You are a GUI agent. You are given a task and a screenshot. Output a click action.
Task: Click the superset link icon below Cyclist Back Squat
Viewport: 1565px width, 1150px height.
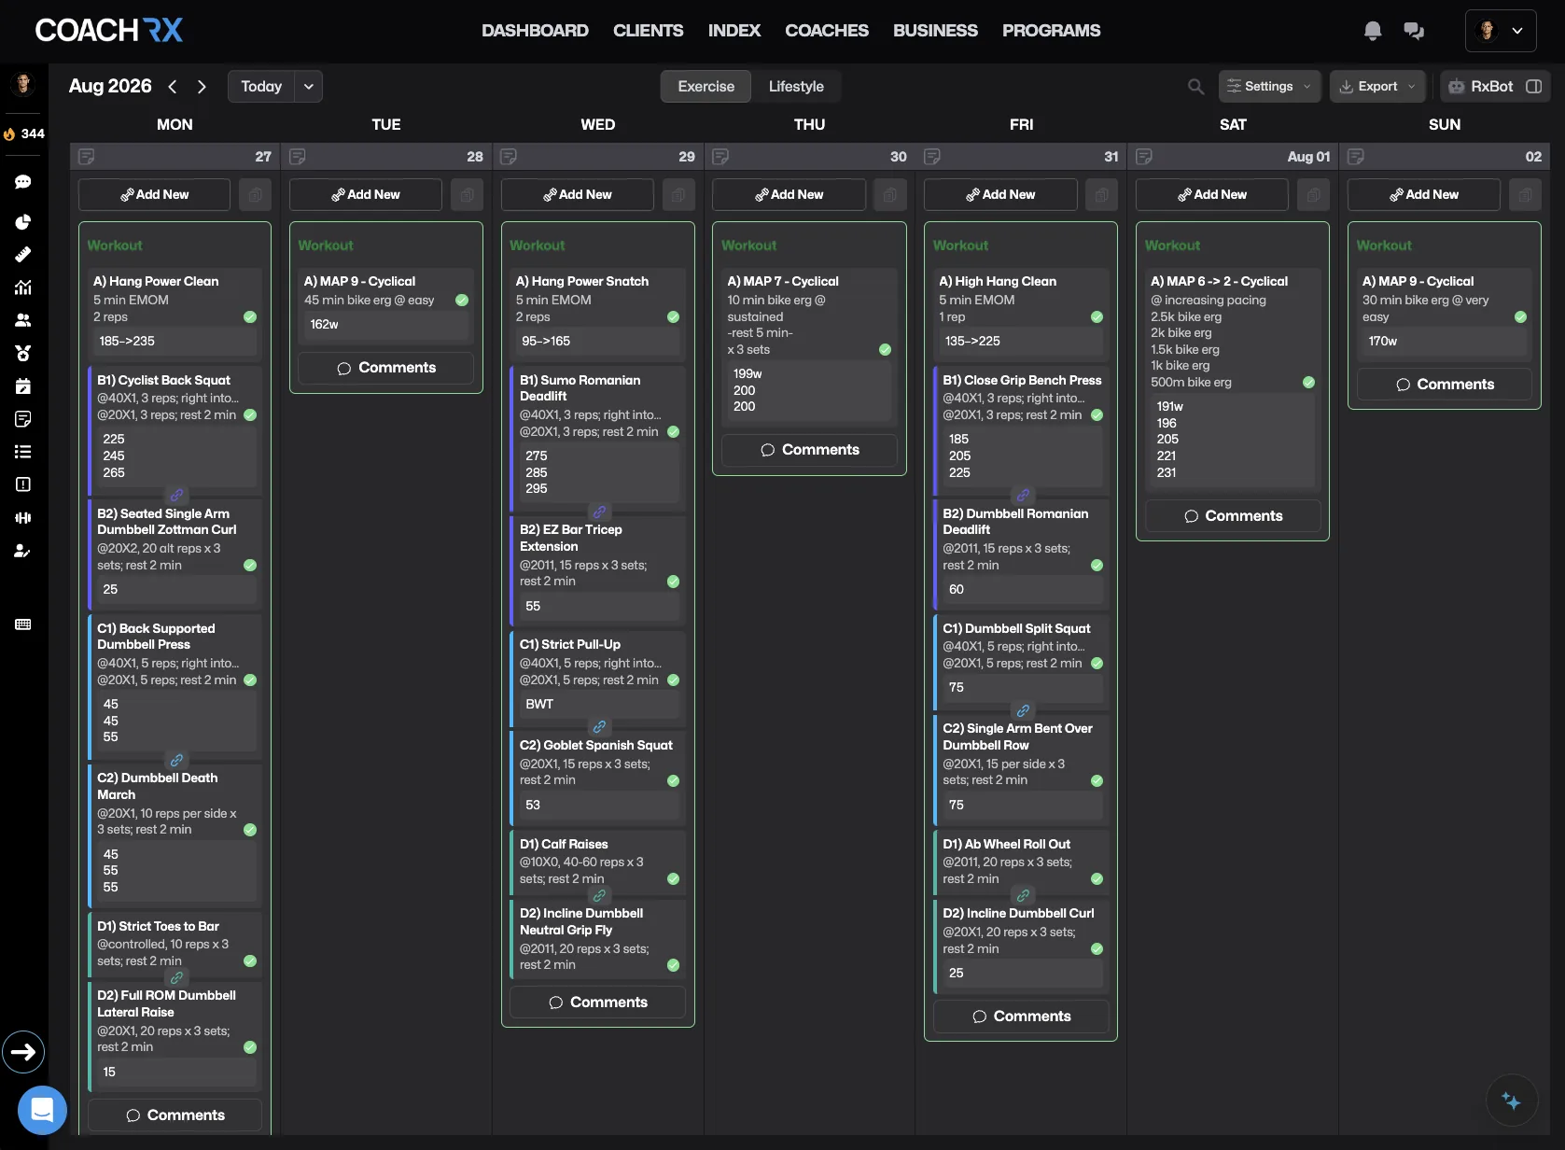point(176,495)
